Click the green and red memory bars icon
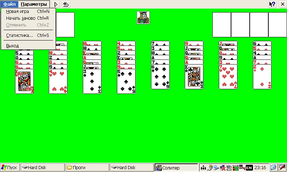Image resolution: width=287 pixels, height=172 pixels. 236,167
